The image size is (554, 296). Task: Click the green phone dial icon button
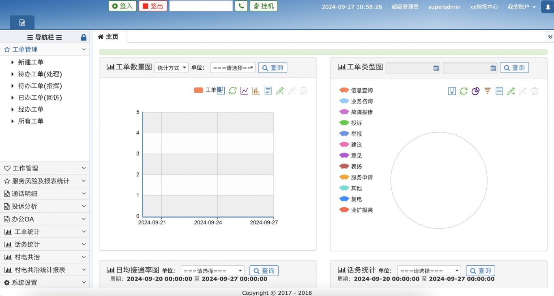[241, 6]
